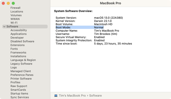The height and width of the screenshot is (99, 171).
Task: Click the Darwin 22.1.0 kernel value
Action: coord(103,21)
